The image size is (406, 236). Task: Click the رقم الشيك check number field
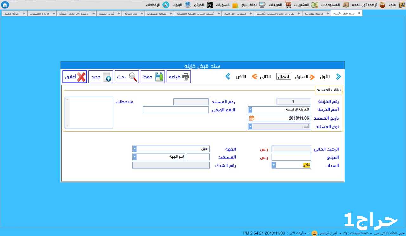click(171, 165)
